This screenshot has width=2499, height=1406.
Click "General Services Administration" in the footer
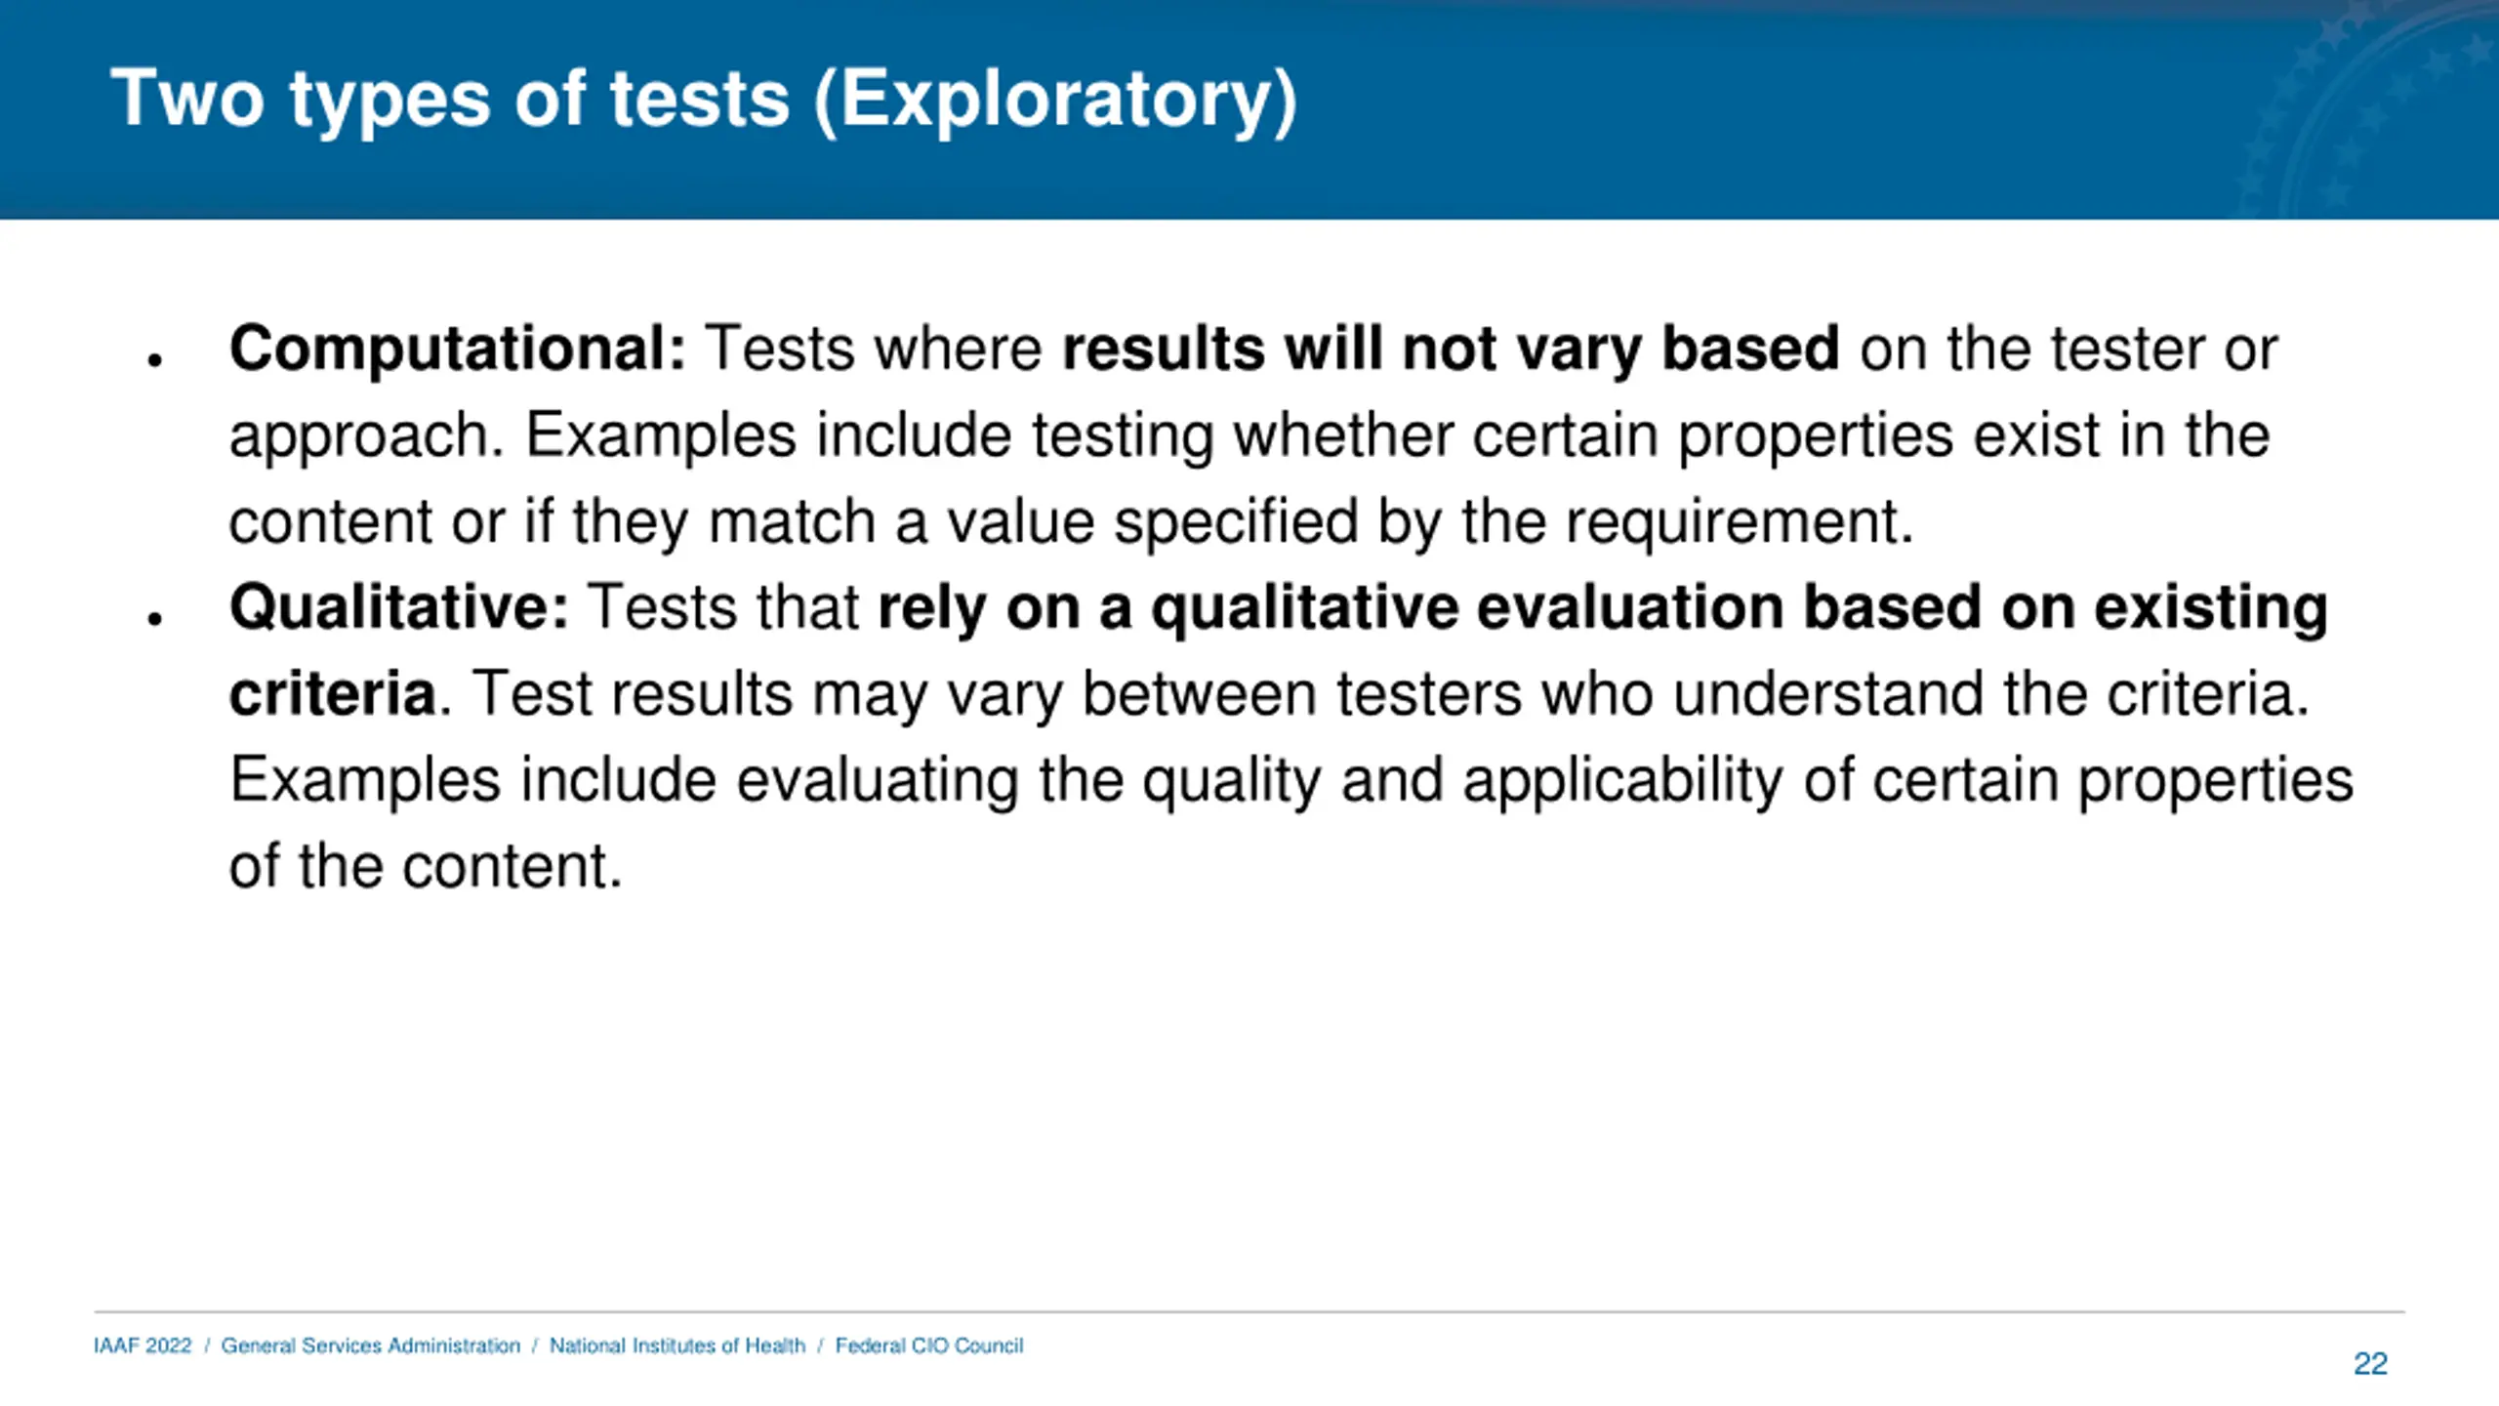click(x=371, y=1345)
